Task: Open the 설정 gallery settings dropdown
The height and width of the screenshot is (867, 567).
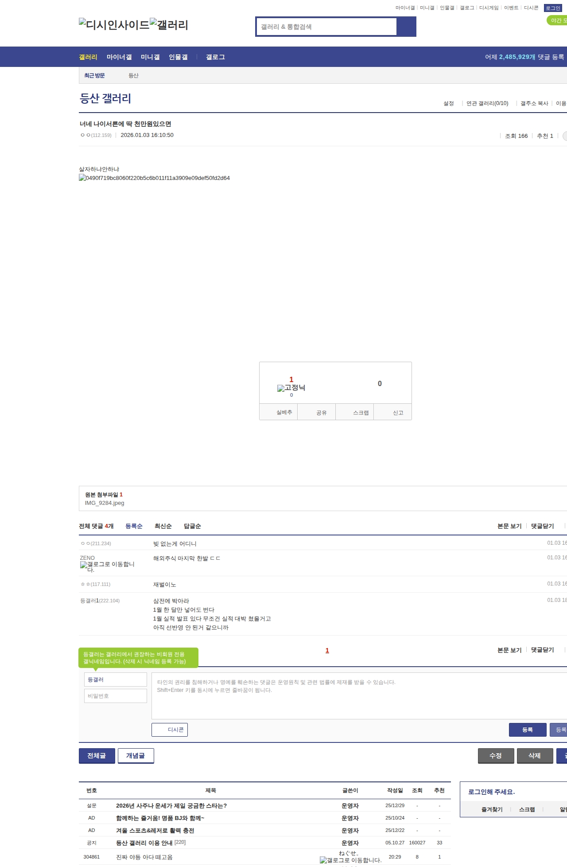Action: (449, 103)
